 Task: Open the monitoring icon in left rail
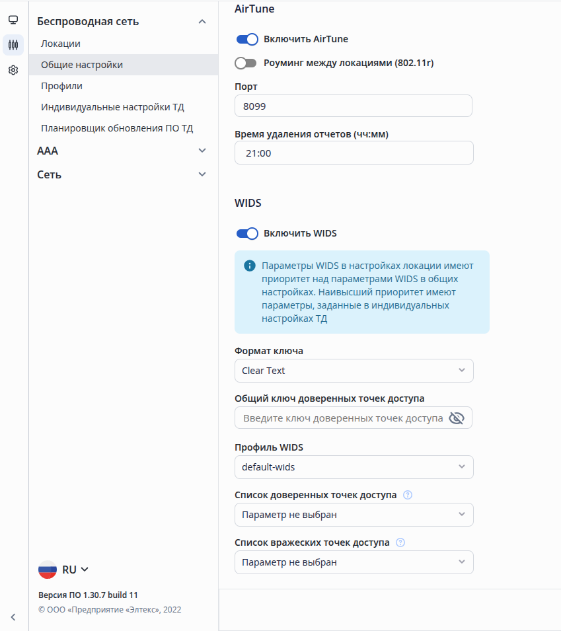[13, 20]
